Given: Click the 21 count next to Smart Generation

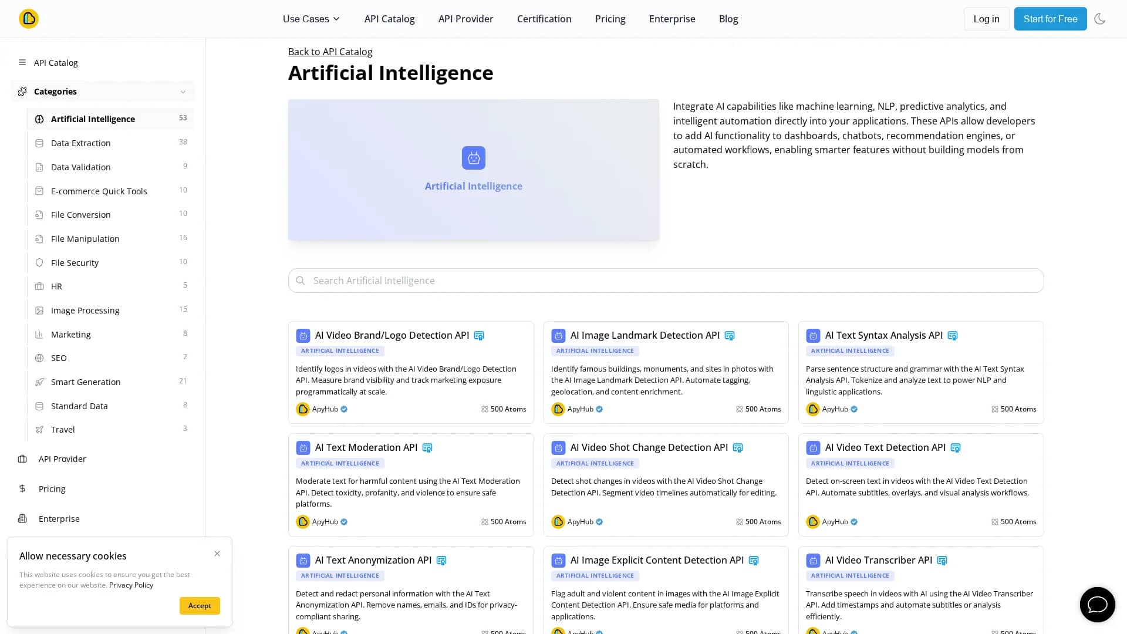Looking at the screenshot, I should [183, 381].
